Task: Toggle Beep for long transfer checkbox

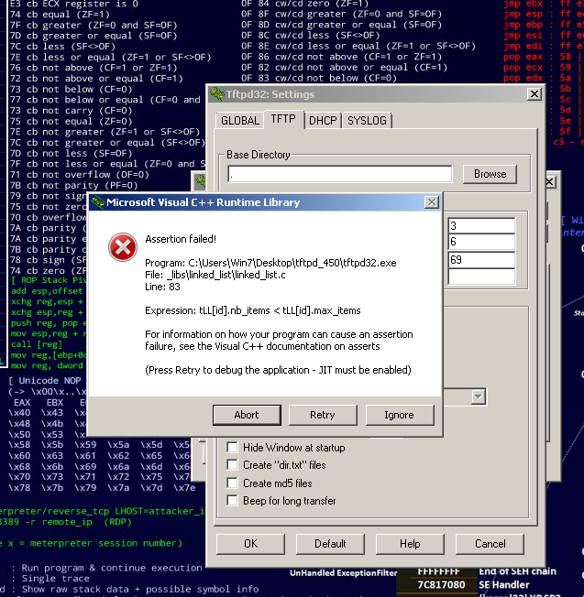Action: tap(232, 500)
